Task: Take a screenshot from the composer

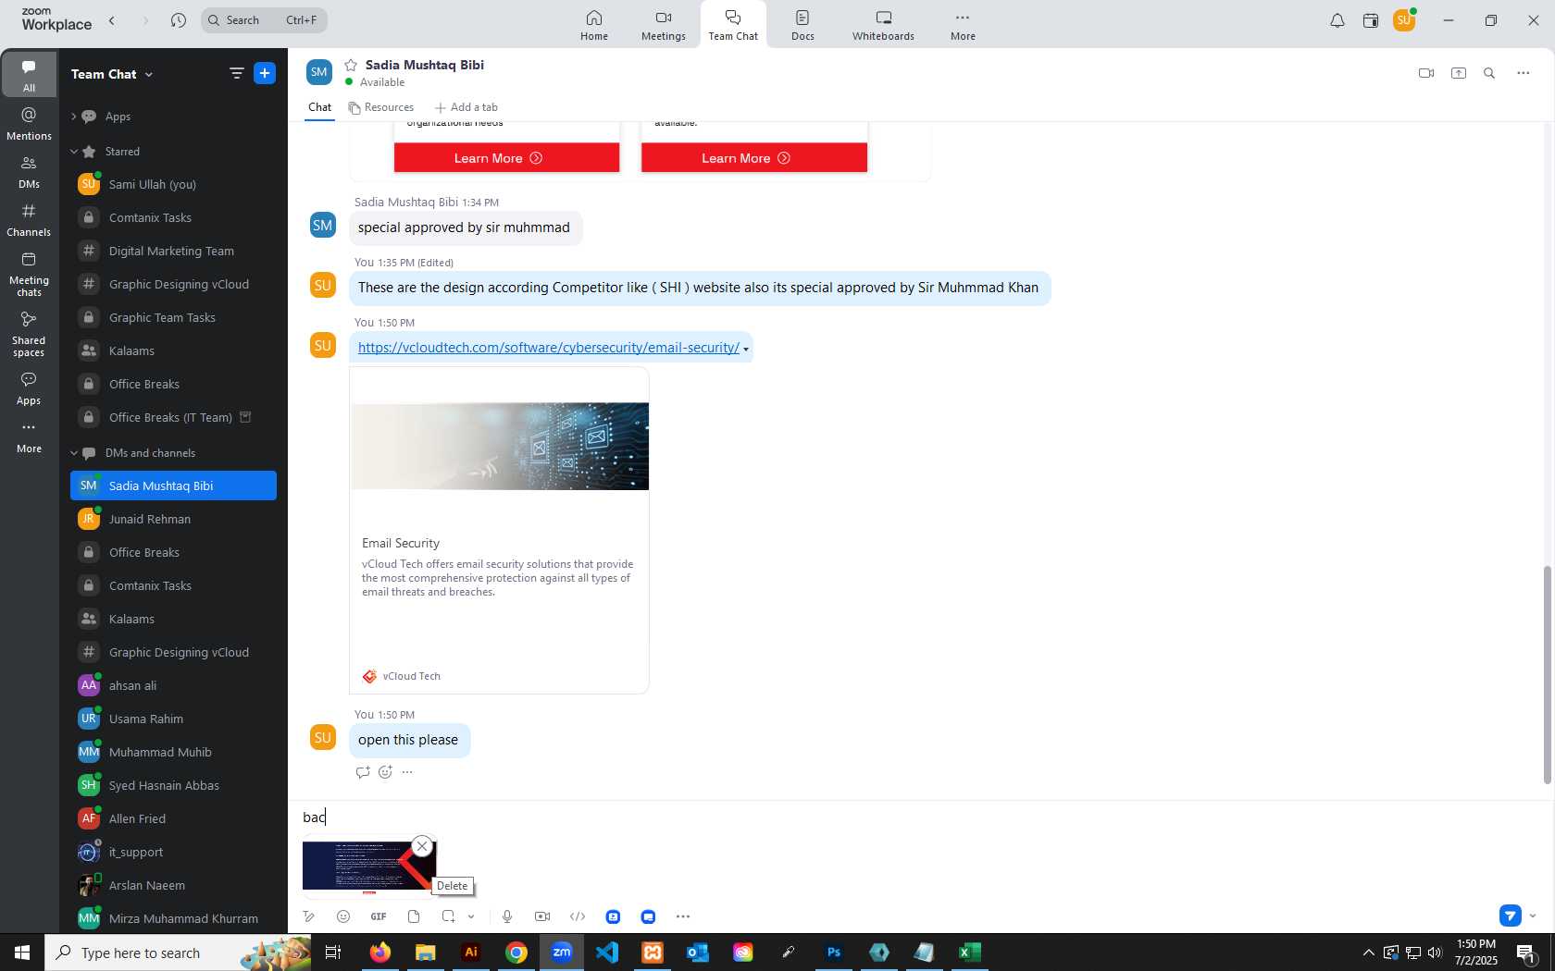Action: (x=448, y=916)
